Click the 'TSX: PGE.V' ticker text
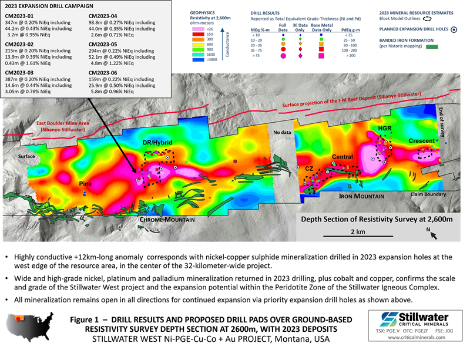Image resolution: width=470 pixels, height=350 pixels. coord(388,331)
